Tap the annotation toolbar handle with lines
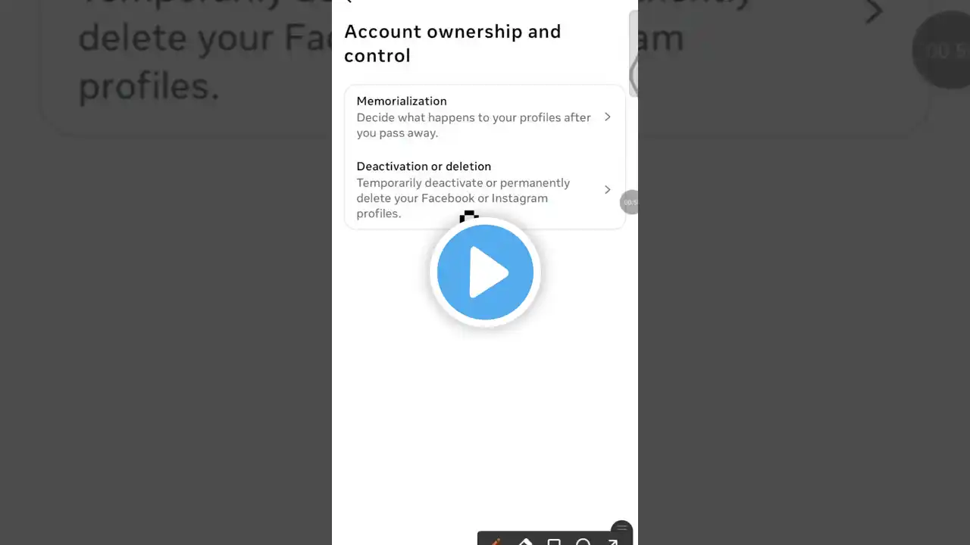The height and width of the screenshot is (545, 970). tap(621, 528)
